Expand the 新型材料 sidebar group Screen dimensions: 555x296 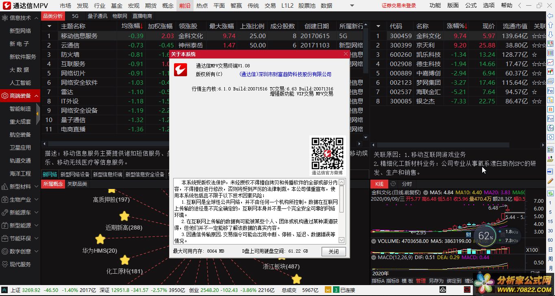(x=36, y=187)
